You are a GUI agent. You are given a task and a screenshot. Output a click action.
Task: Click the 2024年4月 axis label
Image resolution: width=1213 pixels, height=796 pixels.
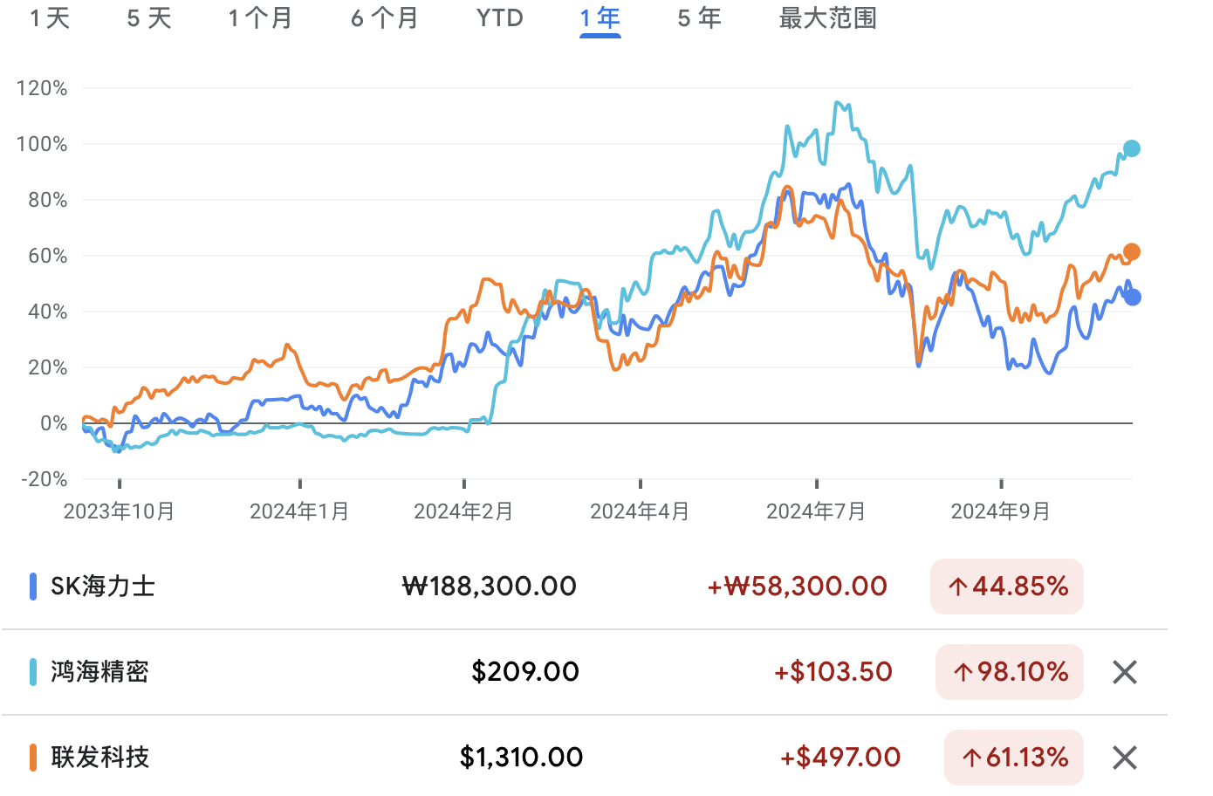(640, 511)
